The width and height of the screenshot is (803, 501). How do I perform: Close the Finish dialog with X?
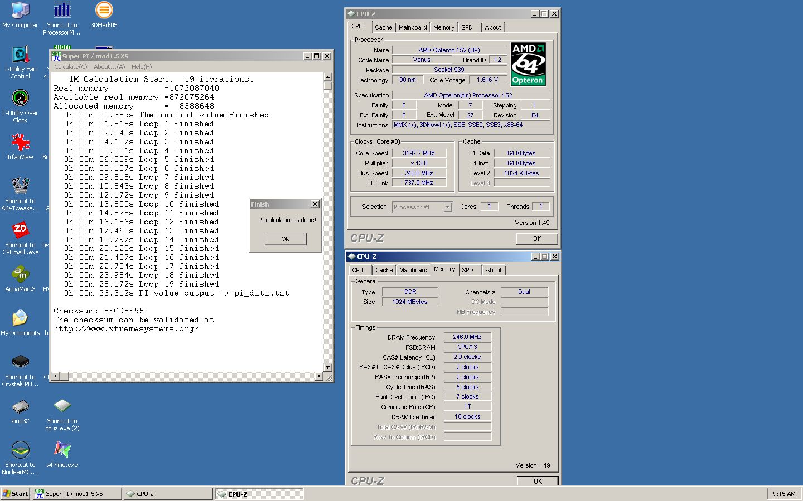315,204
